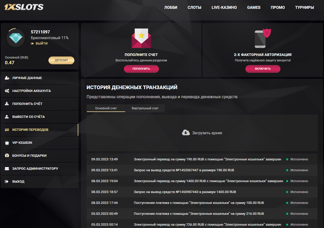Click the ИСТОРИЯ ДЕНЕЖНЫХ ТРАНЗАКЦИЙ heading
This screenshot has height=228, width=324.
pos(132,87)
